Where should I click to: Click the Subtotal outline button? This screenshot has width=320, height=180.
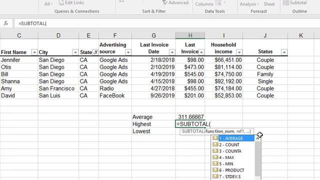coord(295,2)
